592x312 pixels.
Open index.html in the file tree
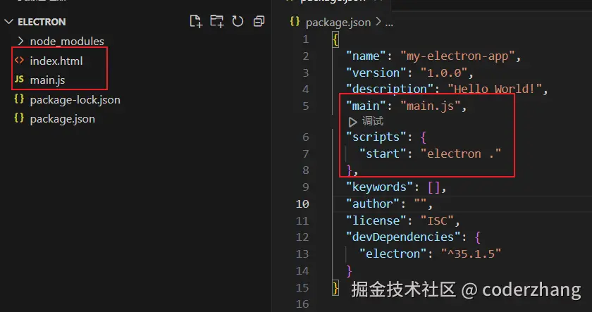56,61
